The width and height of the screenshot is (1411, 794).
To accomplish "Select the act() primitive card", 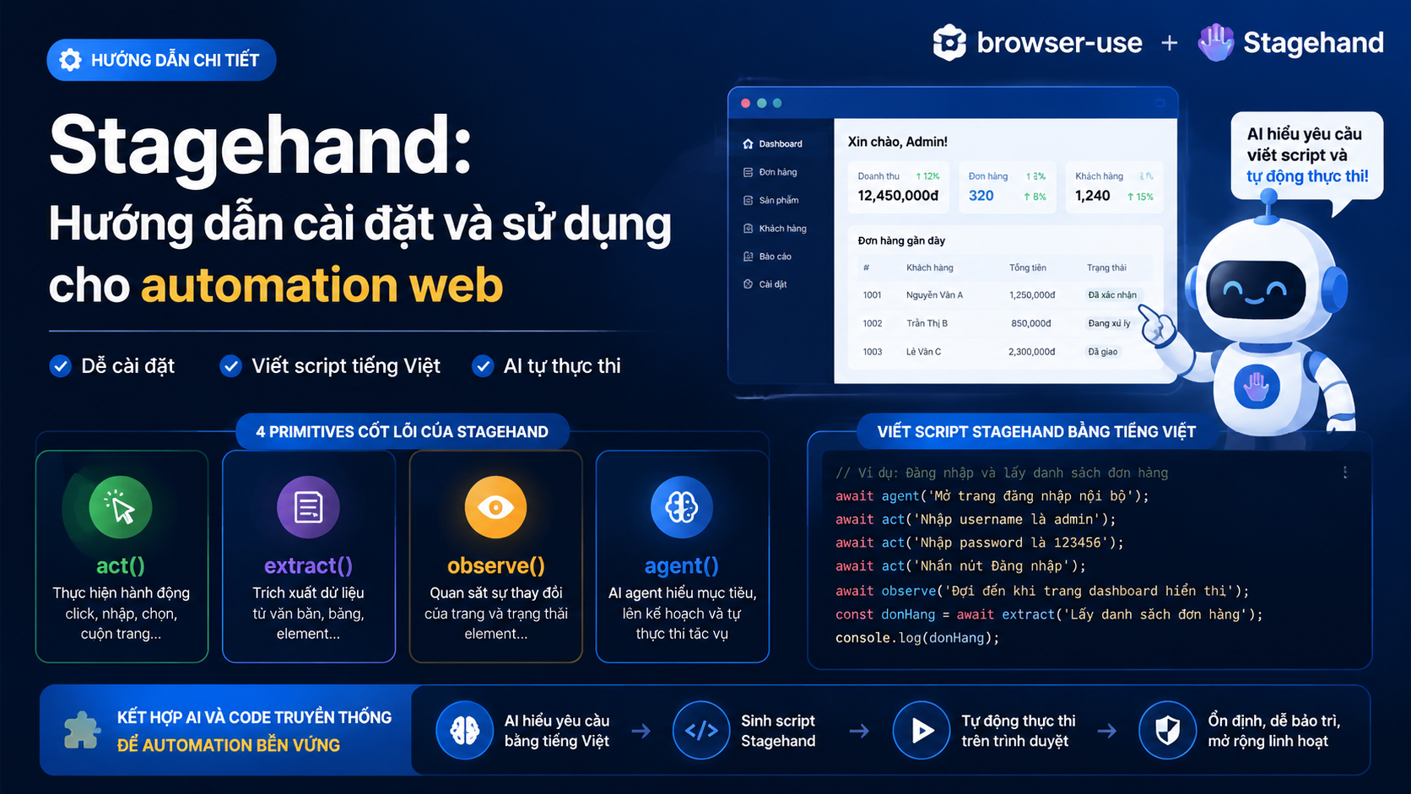I will pyautogui.click(x=122, y=557).
